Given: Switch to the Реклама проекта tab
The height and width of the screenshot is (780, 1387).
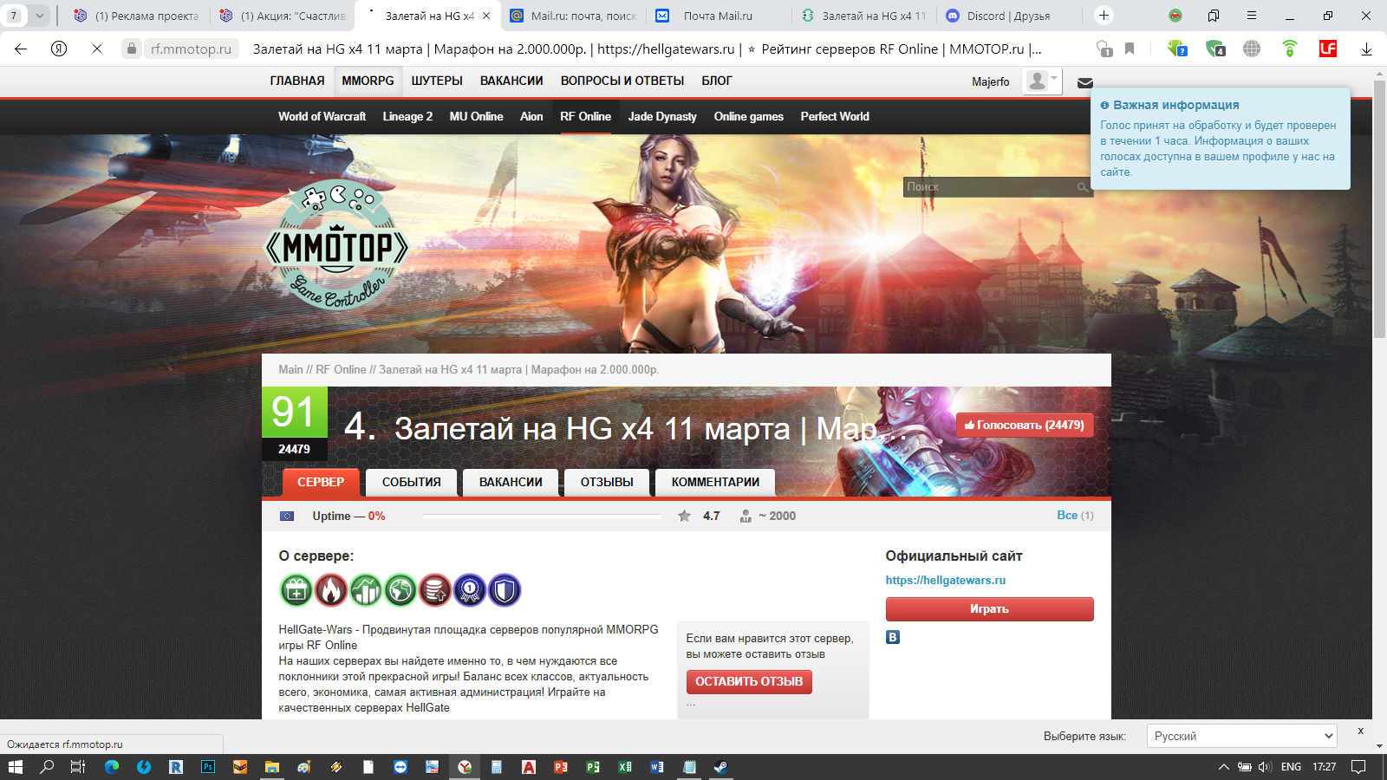Looking at the screenshot, I should [137, 16].
